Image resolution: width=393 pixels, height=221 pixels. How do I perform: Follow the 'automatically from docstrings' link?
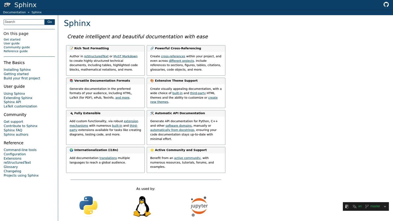point(172,130)
